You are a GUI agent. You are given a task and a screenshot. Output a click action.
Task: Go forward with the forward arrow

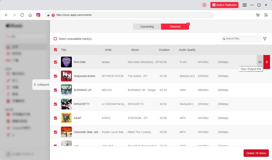14,15
